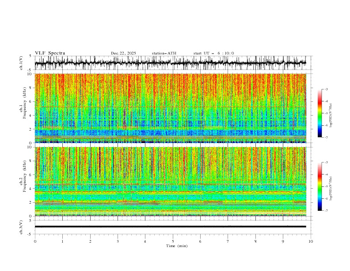350x271 pixels.
Task: Click the time axis tick '3'
Action: [x=118, y=241]
